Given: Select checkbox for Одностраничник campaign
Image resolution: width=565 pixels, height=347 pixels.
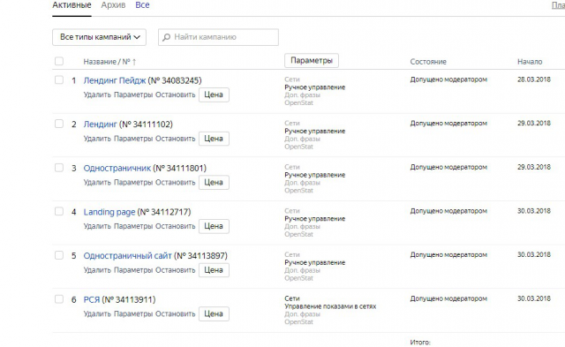Looking at the screenshot, I should [59, 168].
